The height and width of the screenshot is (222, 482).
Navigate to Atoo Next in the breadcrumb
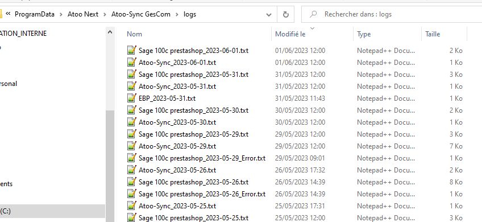pos(83,14)
